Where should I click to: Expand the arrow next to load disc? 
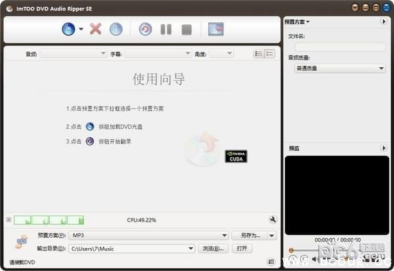pos(81,29)
